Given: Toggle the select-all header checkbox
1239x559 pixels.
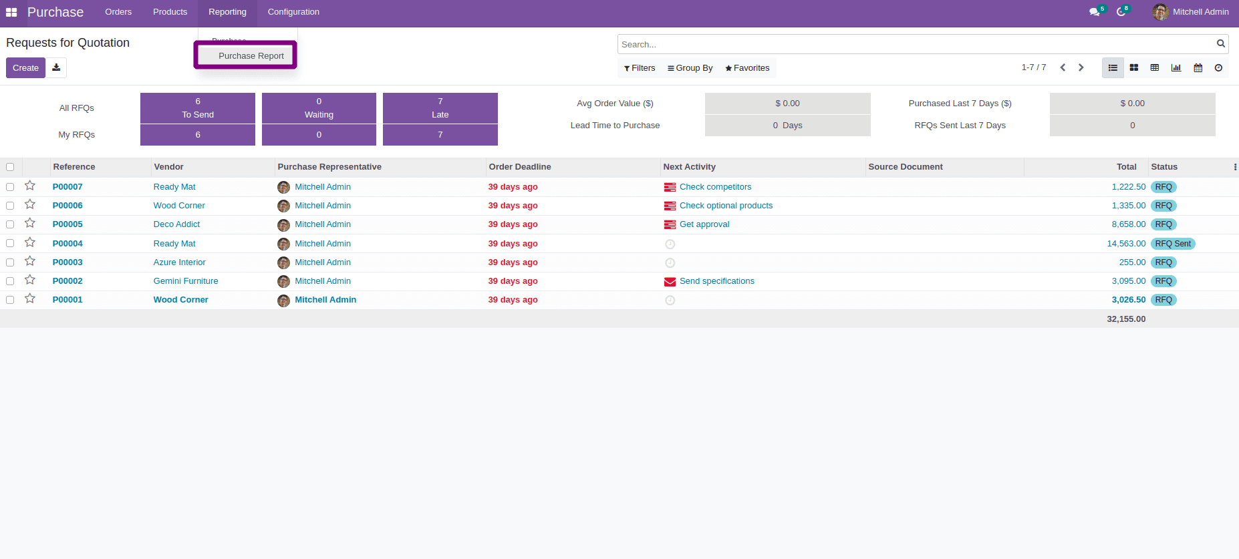Looking at the screenshot, I should click(10, 167).
